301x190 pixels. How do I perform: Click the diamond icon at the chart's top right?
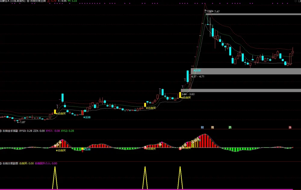296,1
